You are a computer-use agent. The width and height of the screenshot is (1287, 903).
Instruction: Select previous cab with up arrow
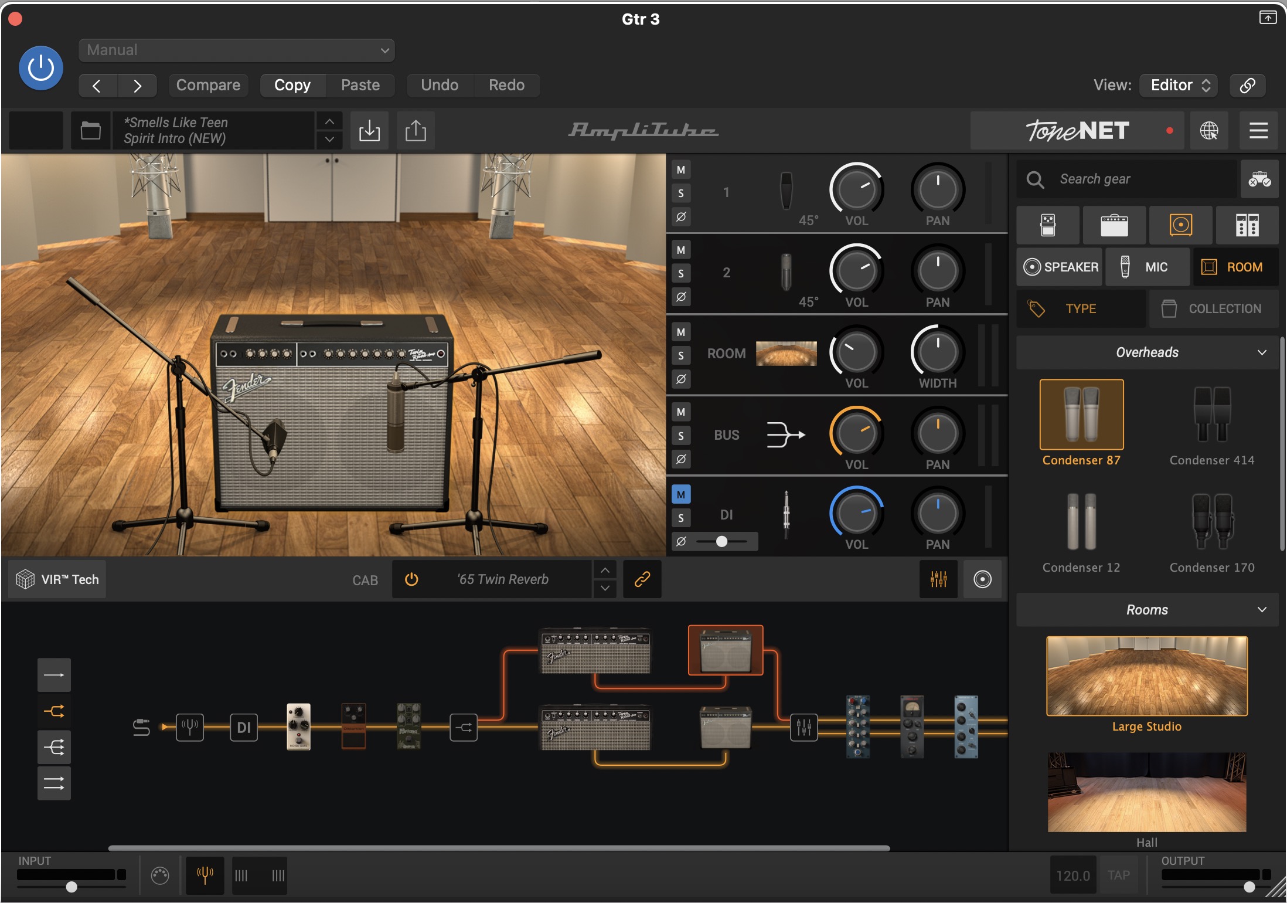[x=605, y=570]
